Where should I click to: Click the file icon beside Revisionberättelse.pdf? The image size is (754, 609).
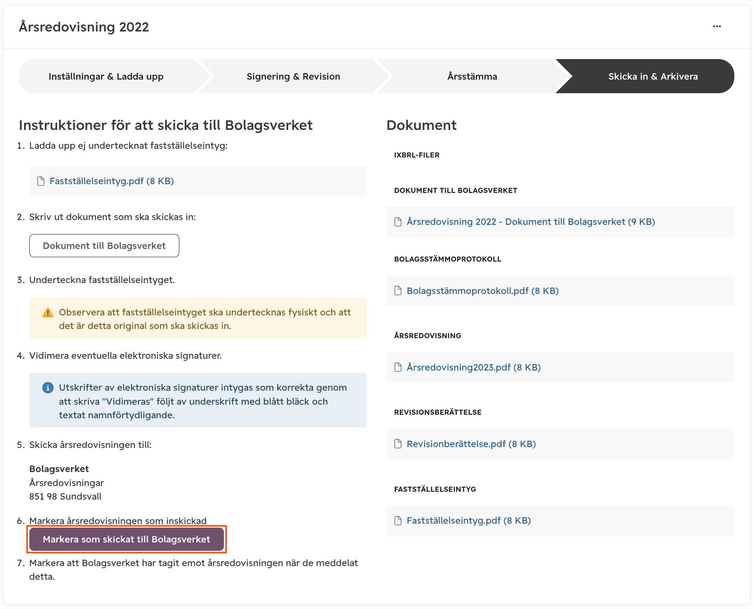pyautogui.click(x=398, y=444)
